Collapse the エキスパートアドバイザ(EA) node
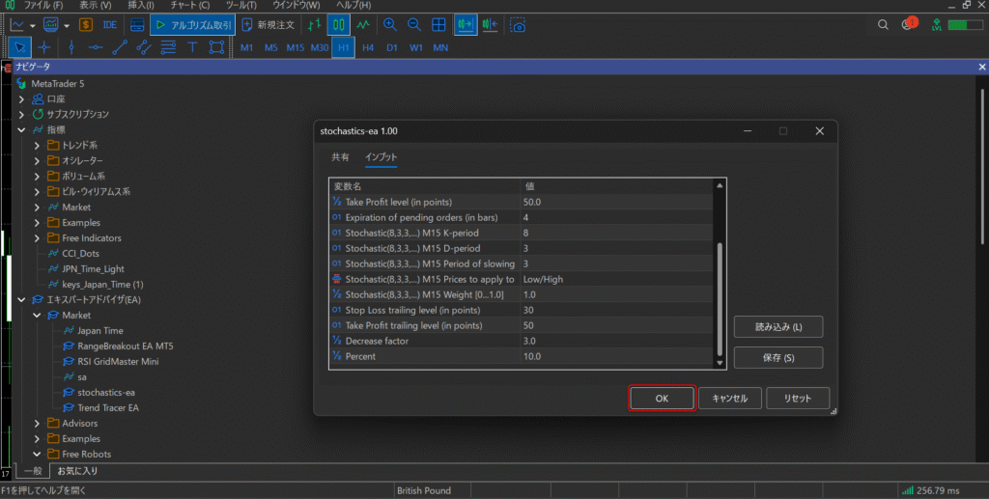This screenshot has width=989, height=499. click(x=21, y=300)
